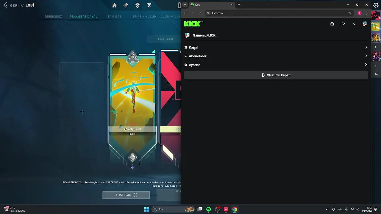Screen dimensions: 381x214
Task: Toggle voice mute speaker icon under player card
Action: (132, 167)
